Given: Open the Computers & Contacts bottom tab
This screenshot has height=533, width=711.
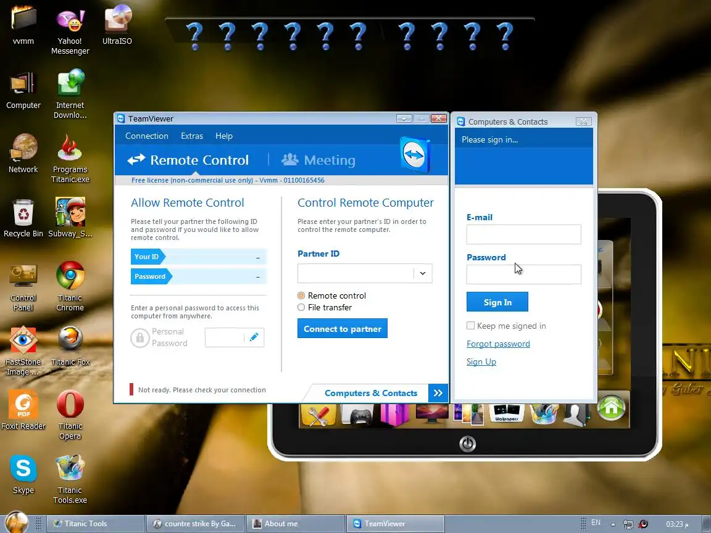Looking at the screenshot, I should 370,393.
